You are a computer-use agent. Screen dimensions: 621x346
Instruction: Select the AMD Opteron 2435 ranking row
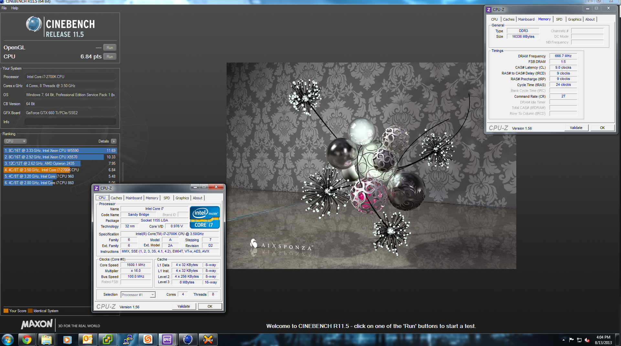click(x=60, y=163)
